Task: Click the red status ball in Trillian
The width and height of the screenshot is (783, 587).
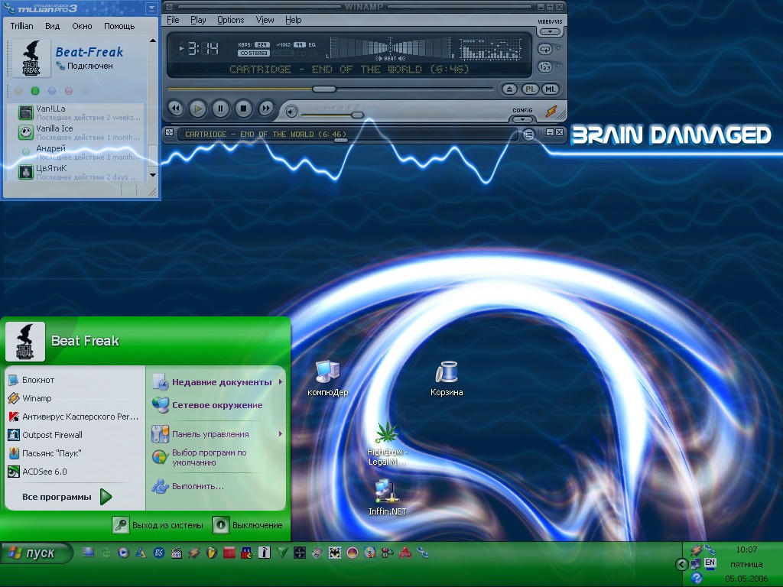Action: [x=69, y=91]
